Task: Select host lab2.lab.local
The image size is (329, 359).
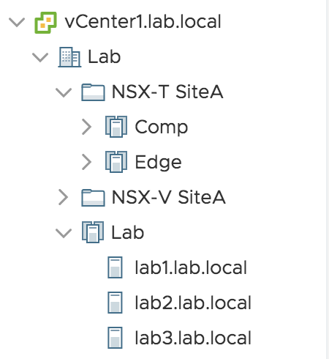Action: [193, 303]
